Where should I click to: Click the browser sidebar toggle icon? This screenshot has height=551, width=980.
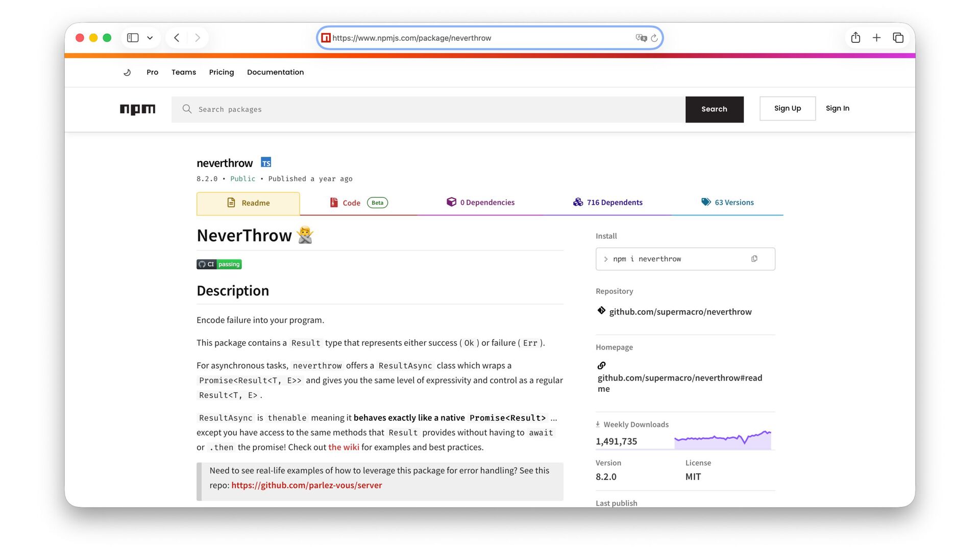pyautogui.click(x=133, y=38)
